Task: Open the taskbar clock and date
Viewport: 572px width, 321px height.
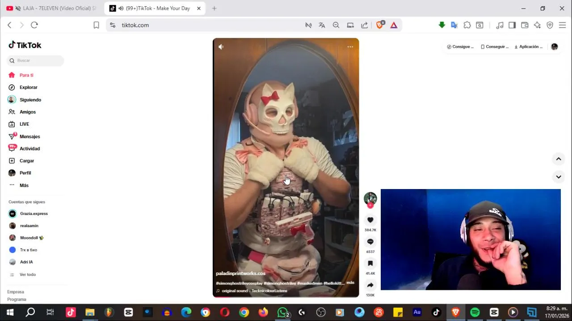Action: [557, 312]
